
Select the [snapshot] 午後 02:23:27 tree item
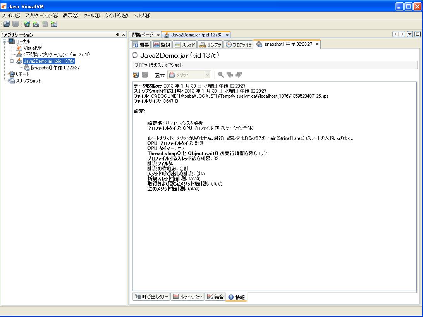click(x=55, y=67)
